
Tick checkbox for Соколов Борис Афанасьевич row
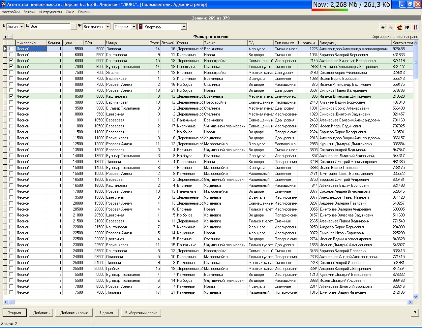click(x=12, y=73)
